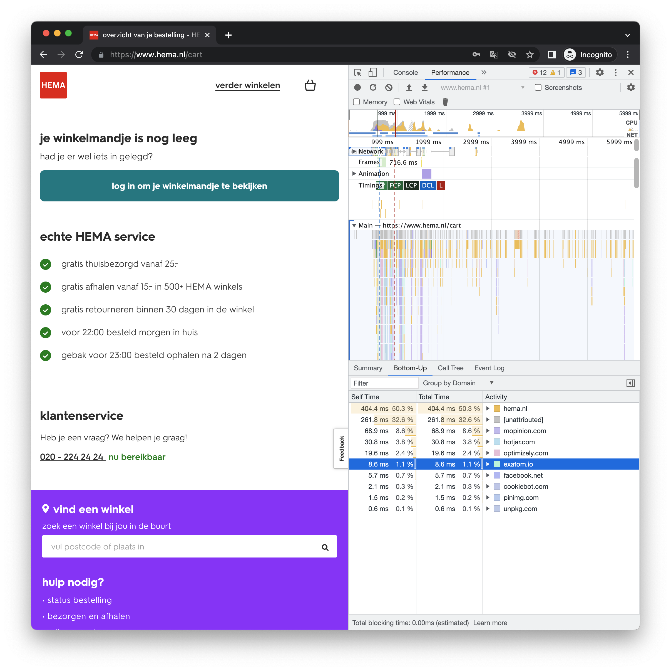This screenshot has height=671, width=671.
Task: Open the DevTools kebab menu
Action: point(615,72)
